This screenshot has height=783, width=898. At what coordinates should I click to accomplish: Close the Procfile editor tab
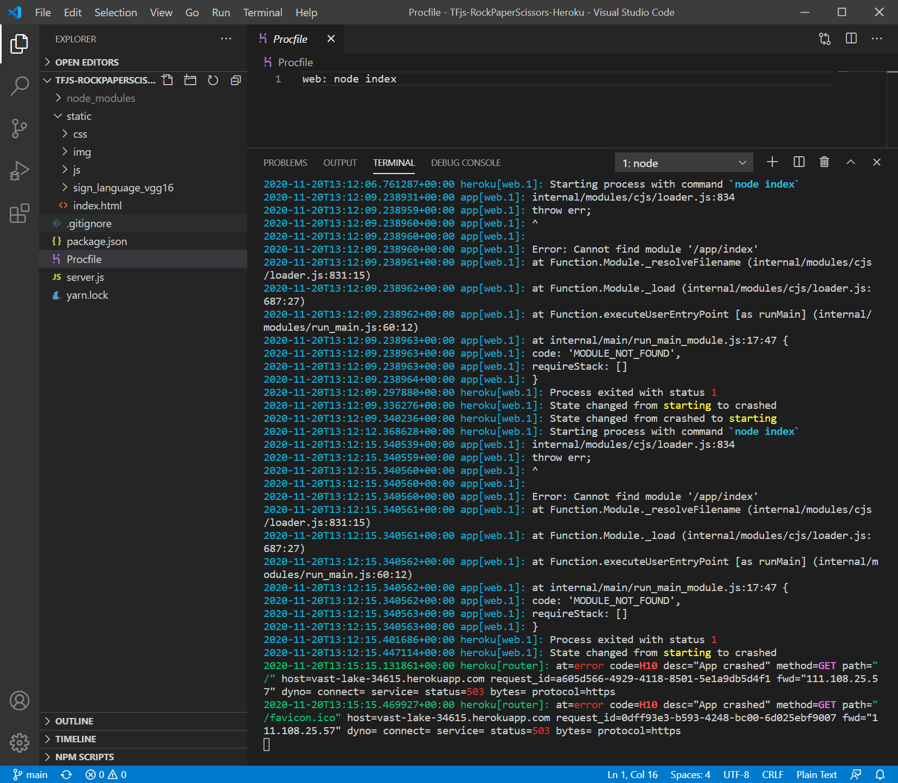coord(331,38)
